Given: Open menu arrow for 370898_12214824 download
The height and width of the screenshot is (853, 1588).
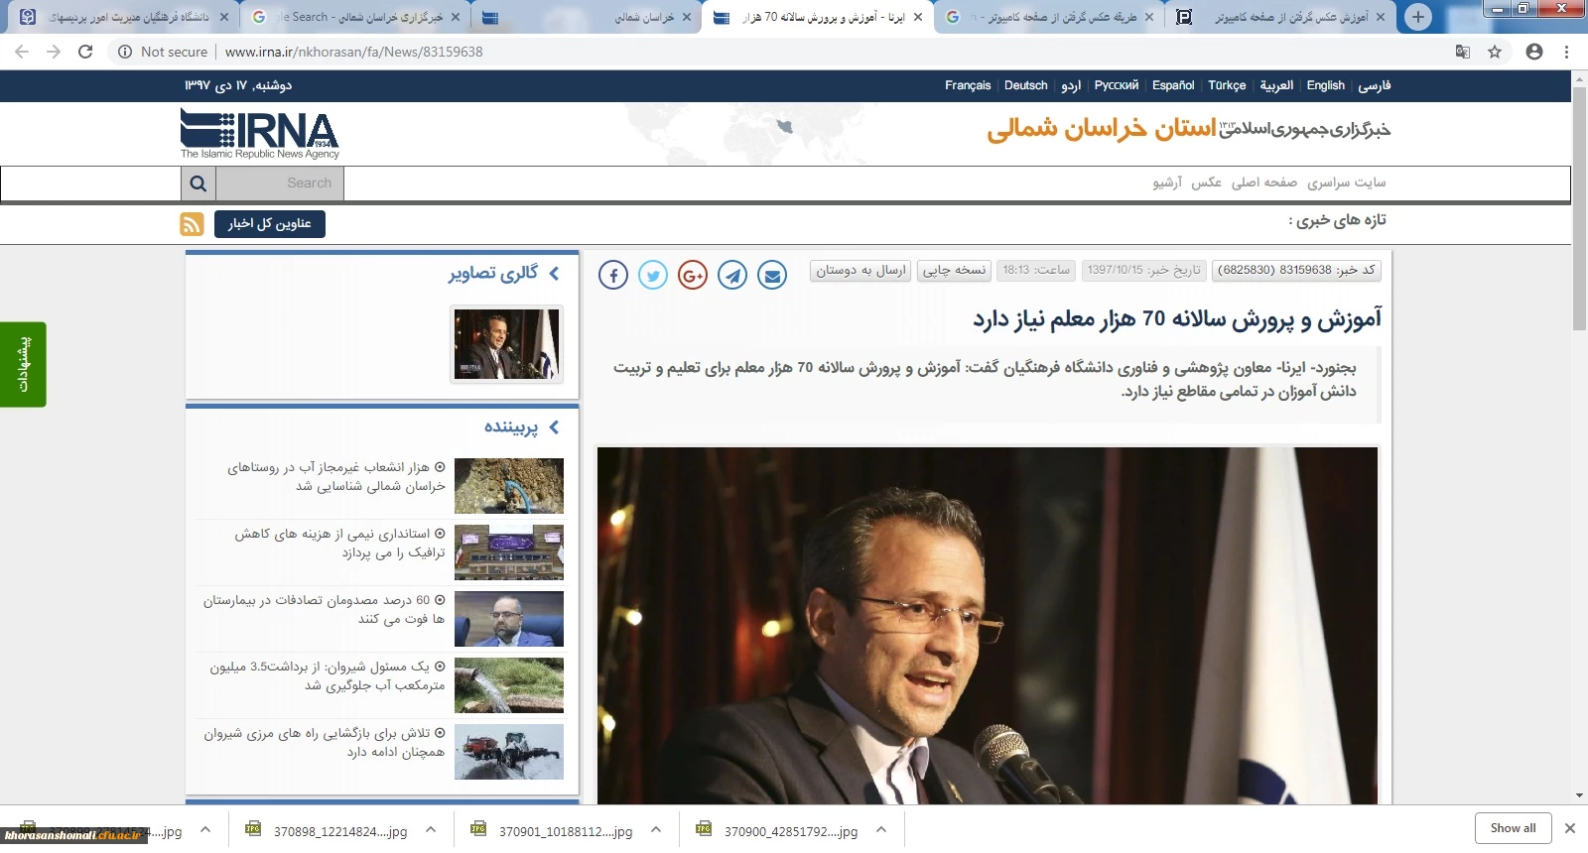Looking at the screenshot, I should click(x=431, y=830).
